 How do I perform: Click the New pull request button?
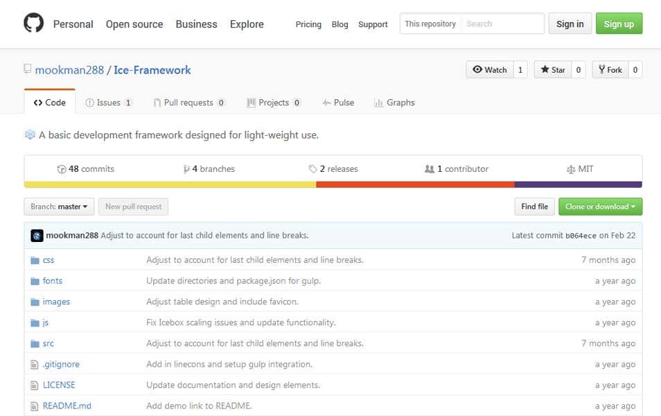coord(133,207)
